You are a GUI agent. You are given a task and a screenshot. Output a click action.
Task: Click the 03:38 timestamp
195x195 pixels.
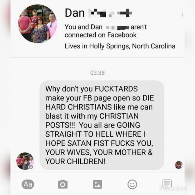(97, 73)
